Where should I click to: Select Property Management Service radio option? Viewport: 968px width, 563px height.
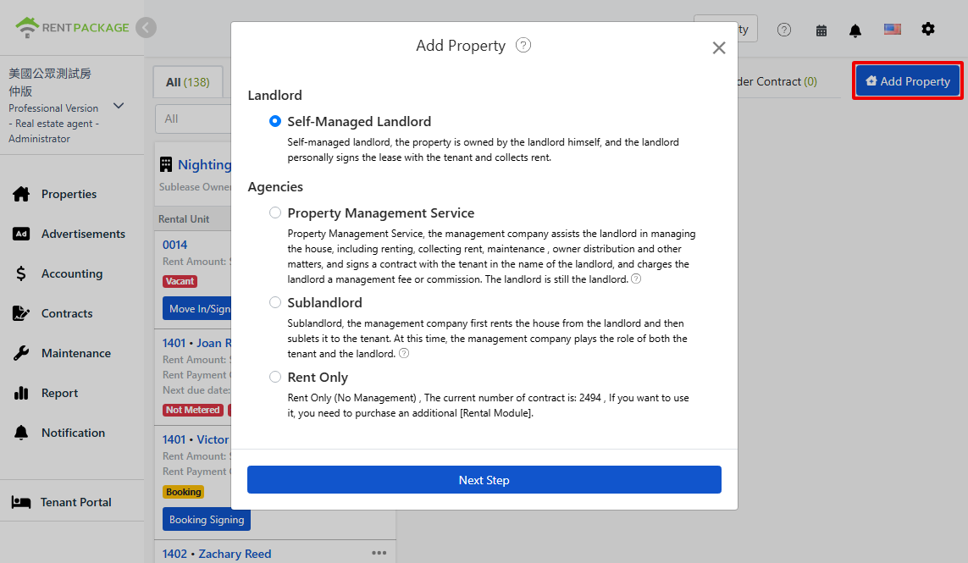point(274,213)
